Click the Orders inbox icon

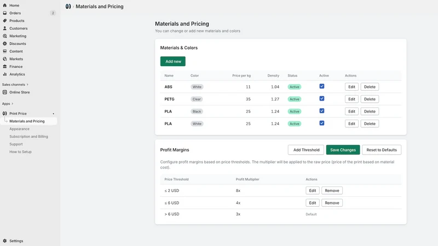pos(5,13)
